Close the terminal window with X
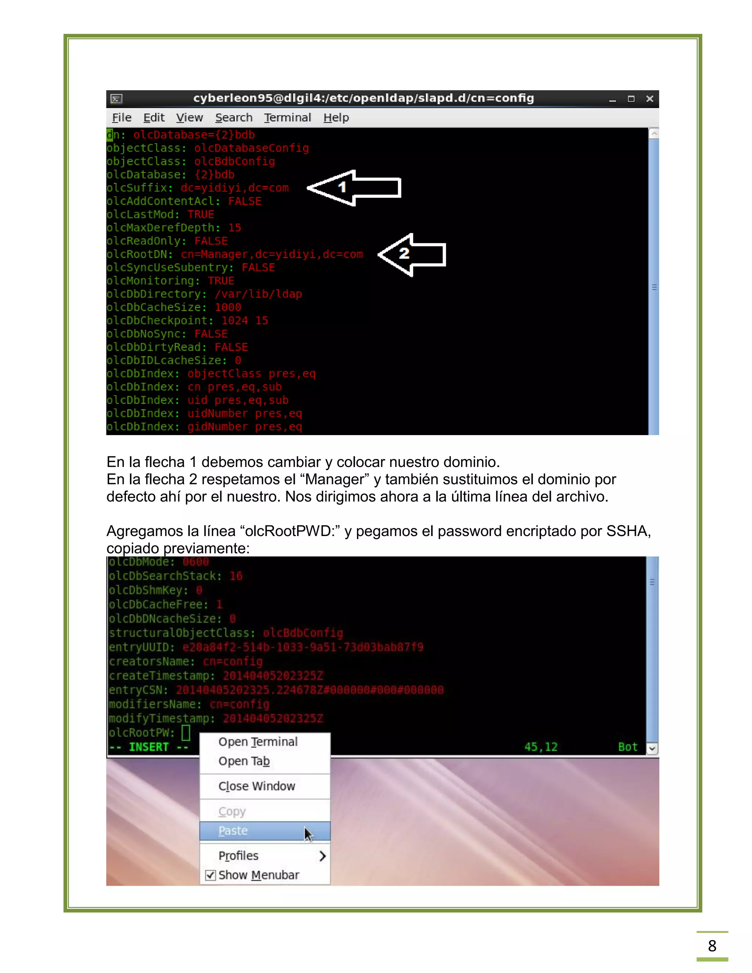This screenshot has width=752, height=973. (x=650, y=99)
